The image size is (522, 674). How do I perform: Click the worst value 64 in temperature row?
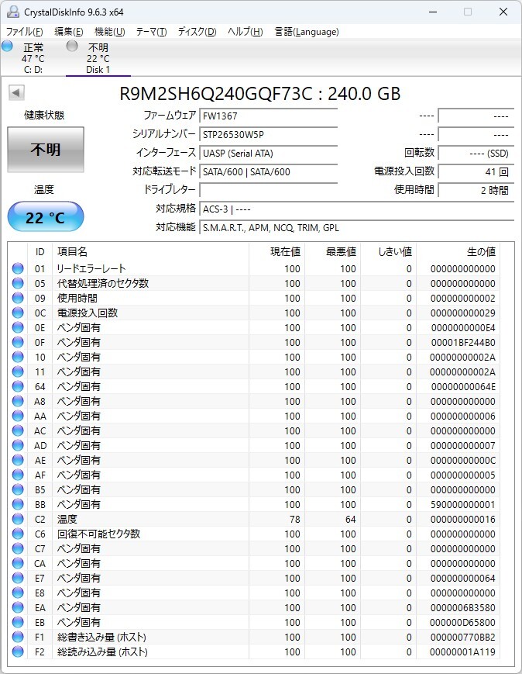(x=351, y=519)
